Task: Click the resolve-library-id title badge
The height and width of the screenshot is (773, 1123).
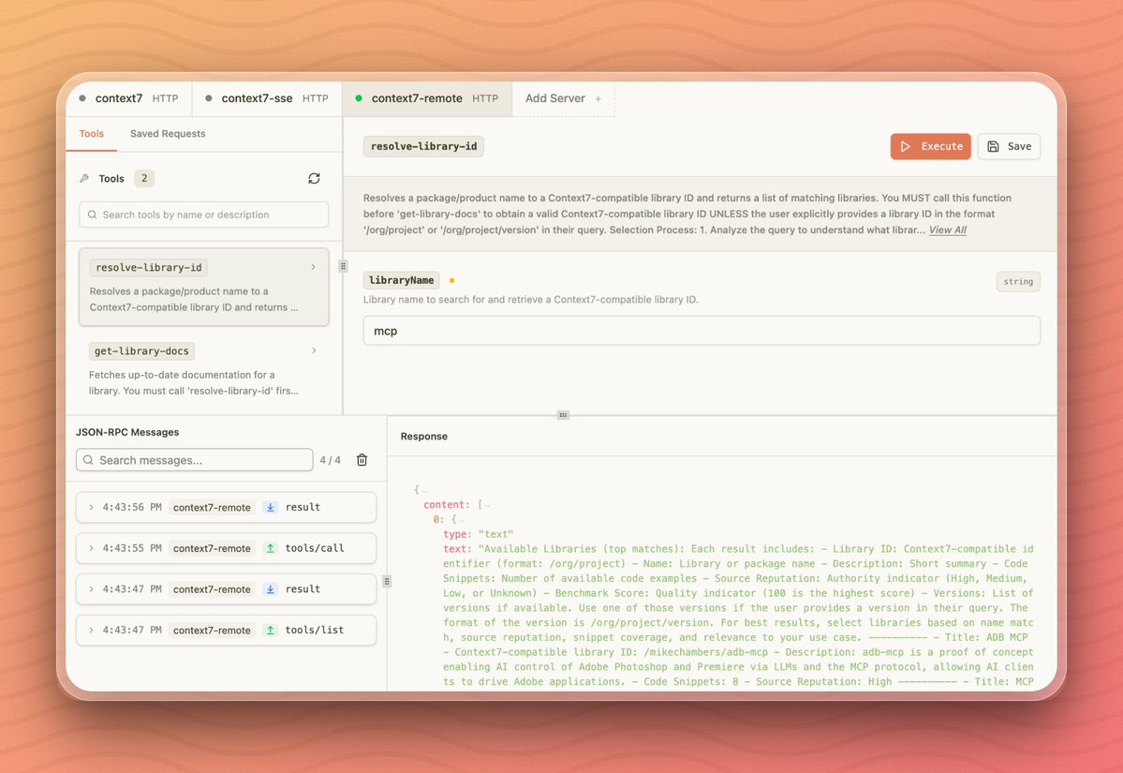Action: pos(423,146)
